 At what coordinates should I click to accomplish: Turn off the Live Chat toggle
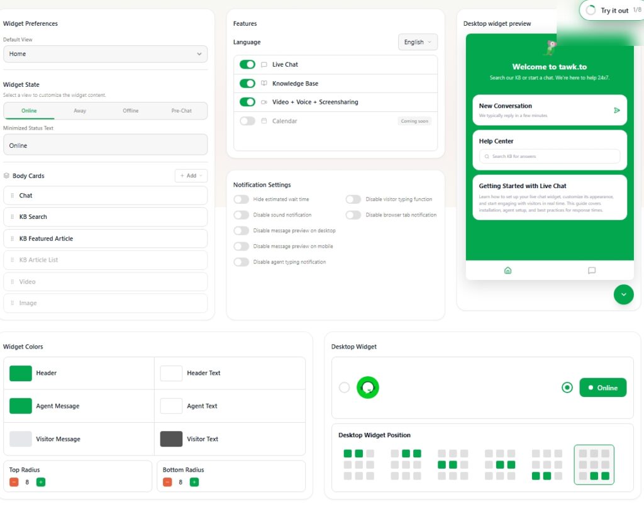(247, 65)
